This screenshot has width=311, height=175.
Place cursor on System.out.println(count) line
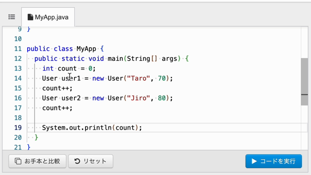coord(92,127)
